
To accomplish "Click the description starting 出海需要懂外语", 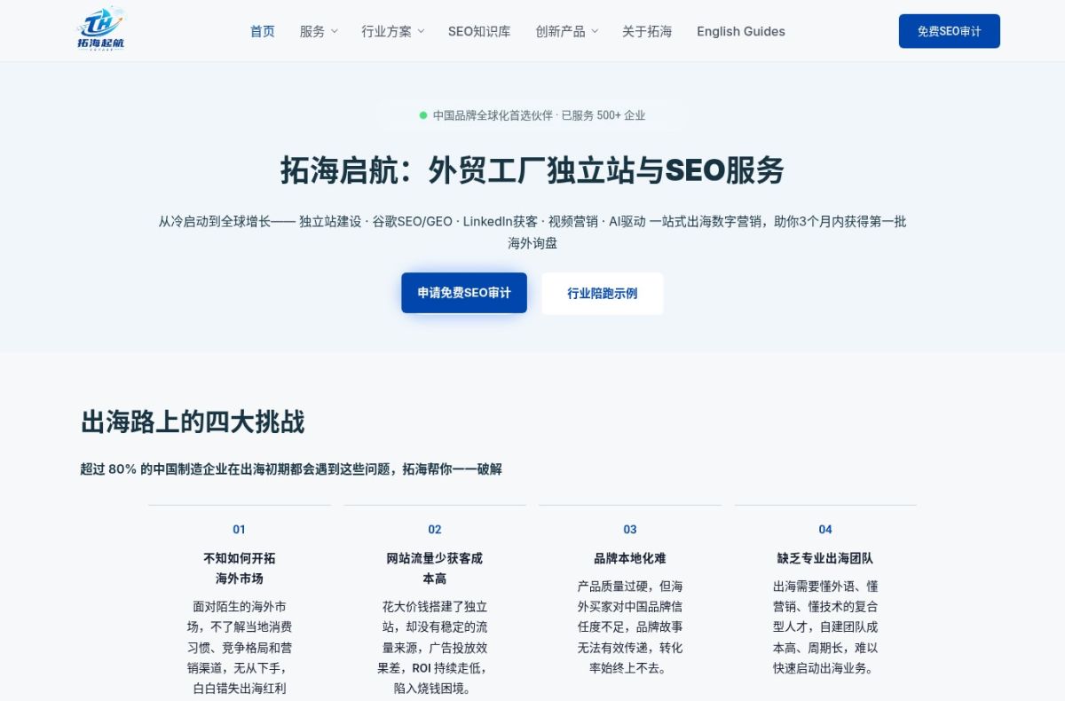I will [x=825, y=627].
